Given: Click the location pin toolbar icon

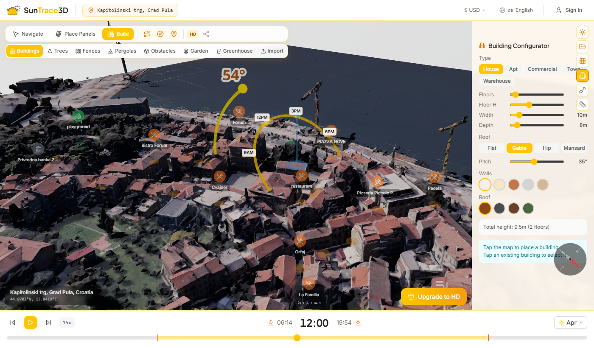Looking at the screenshot, I should pos(174,34).
